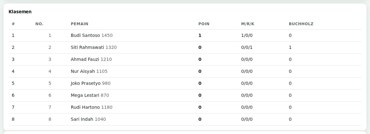The image size is (370, 134).
Task: Click the BUCHHOLZ column header
Action: click(301, 24)
